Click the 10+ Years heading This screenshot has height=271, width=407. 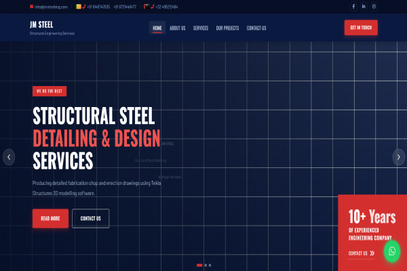372,217
